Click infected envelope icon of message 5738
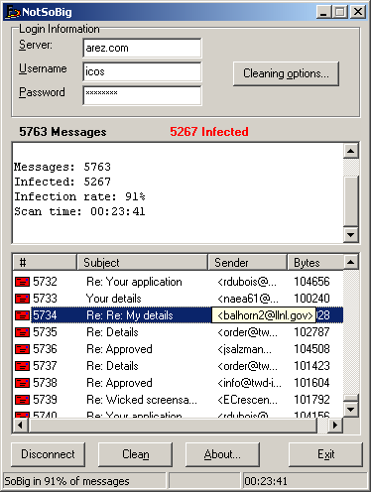Screen dimensions: 371x492 (x=22, y=383)
